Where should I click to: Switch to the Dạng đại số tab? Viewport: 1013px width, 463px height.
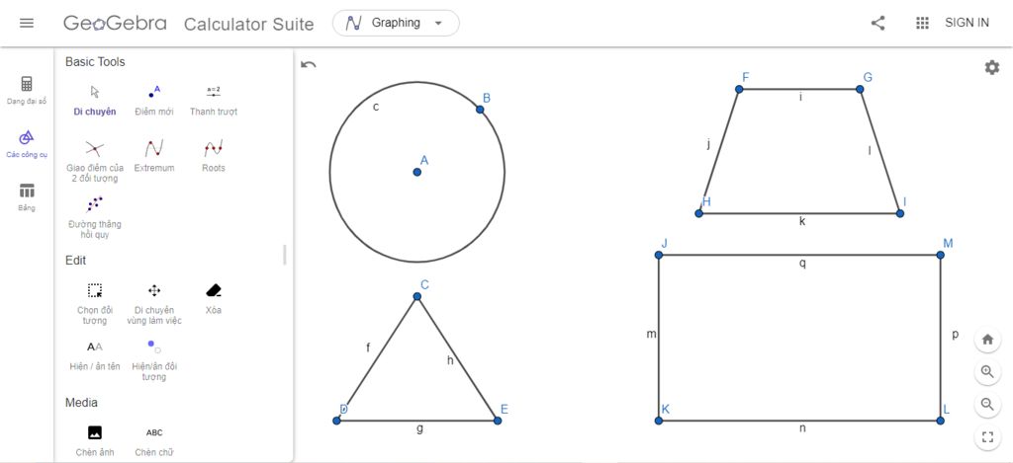click(27, 90)
